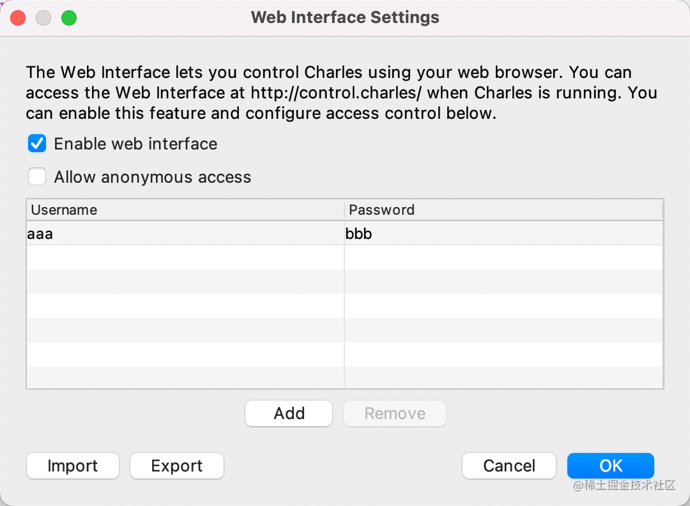Click the column divider between Username and Password

coord(344,210)
